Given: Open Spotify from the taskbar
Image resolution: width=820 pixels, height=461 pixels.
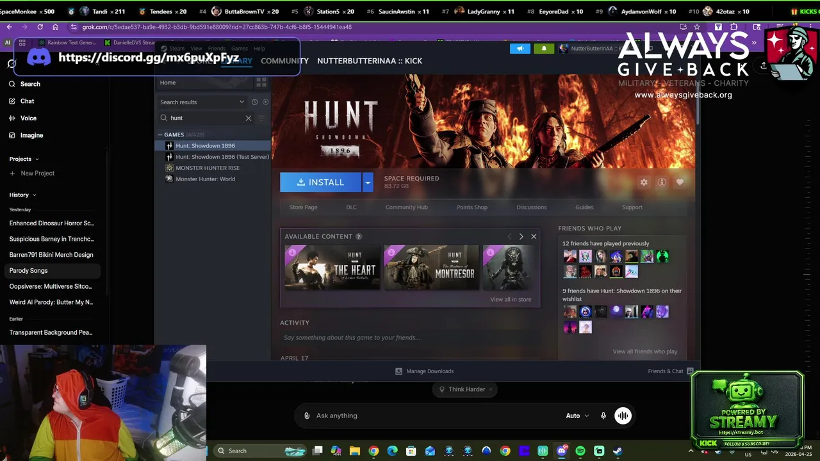Looking at the screenshot, I should pyautogui.click(x=580, y=451).
